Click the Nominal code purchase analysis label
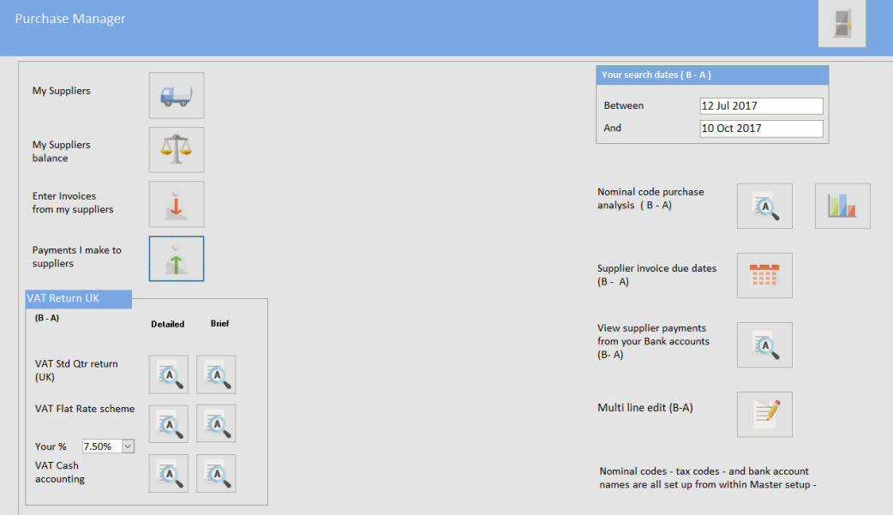 650,198
